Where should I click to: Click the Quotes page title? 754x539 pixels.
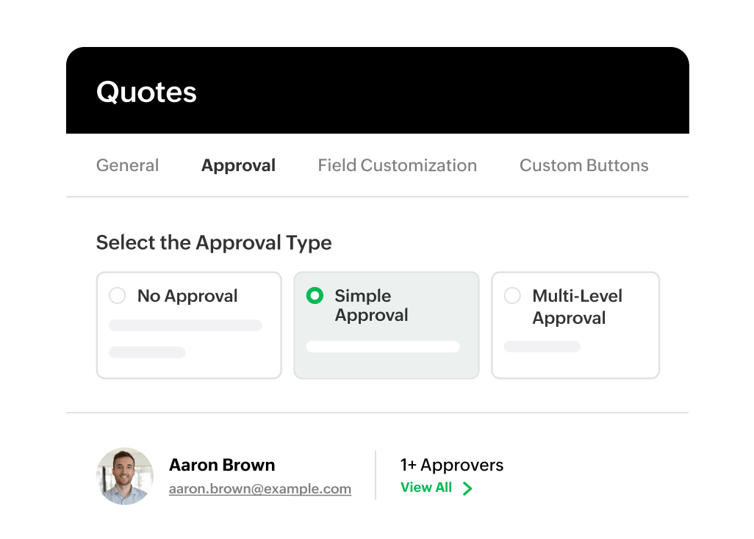click(147, 92)
